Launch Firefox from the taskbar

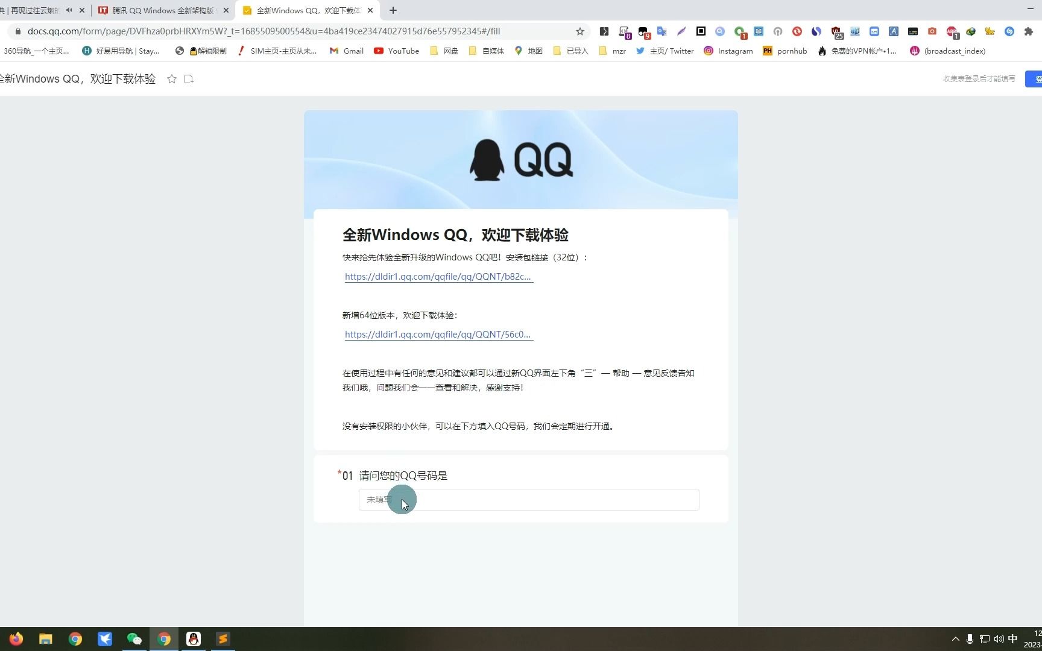[x=16, y=638]
